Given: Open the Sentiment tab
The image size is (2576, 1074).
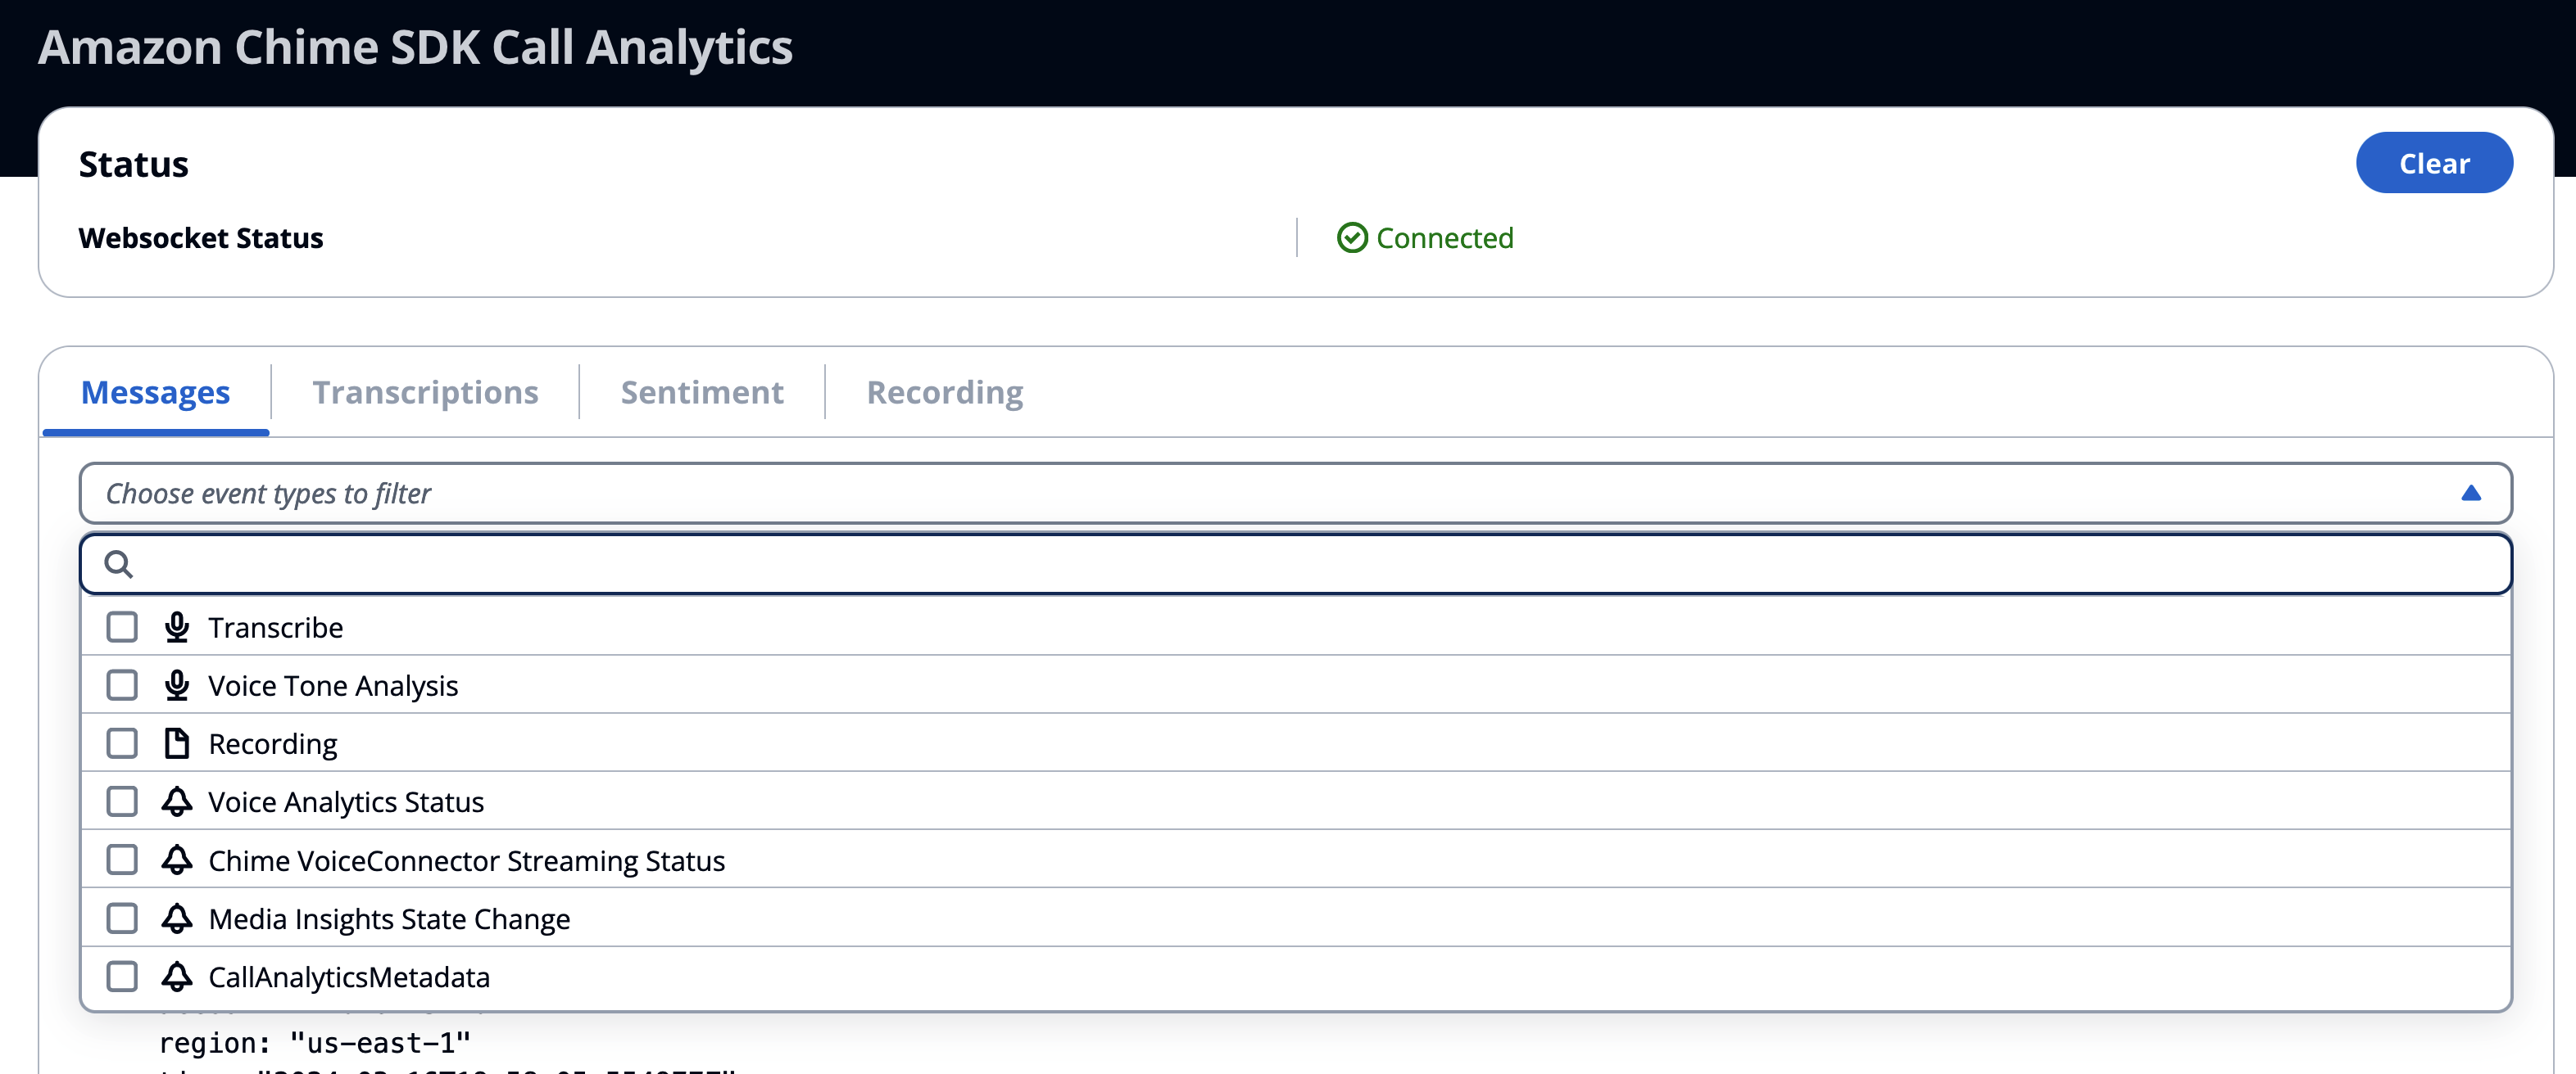Looking at the screenshot, I should (702, 393).
